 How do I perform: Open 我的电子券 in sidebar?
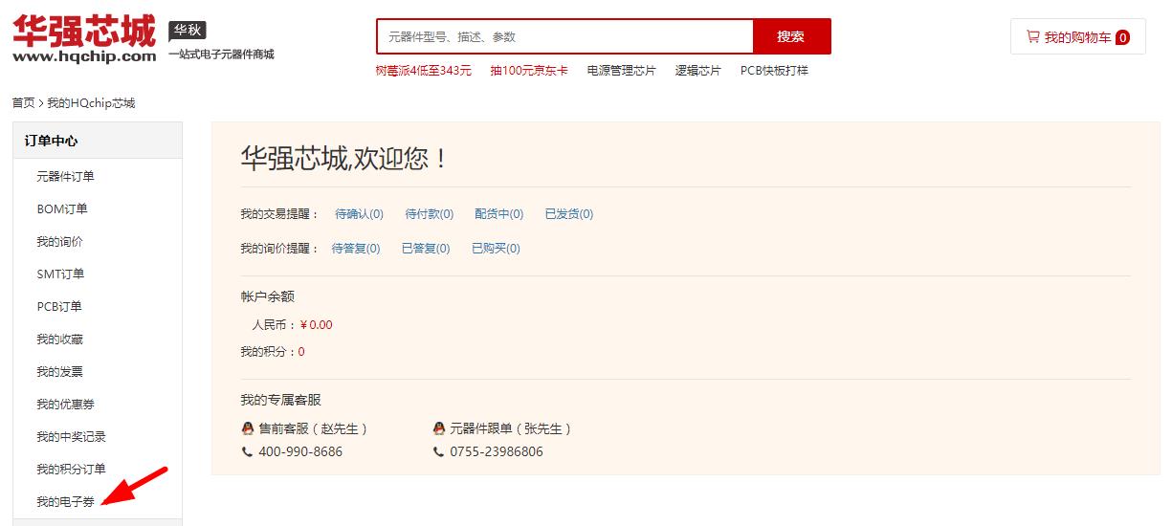click(65, 502)
